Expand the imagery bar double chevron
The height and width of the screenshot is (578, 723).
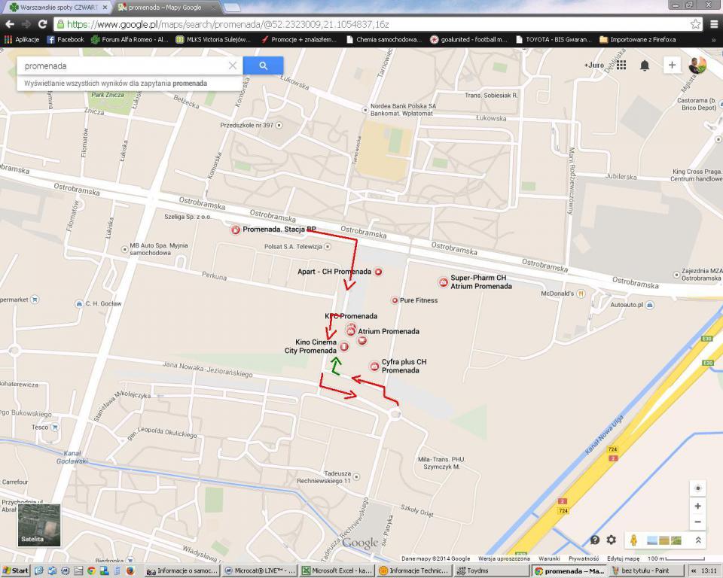click(698, 540)
